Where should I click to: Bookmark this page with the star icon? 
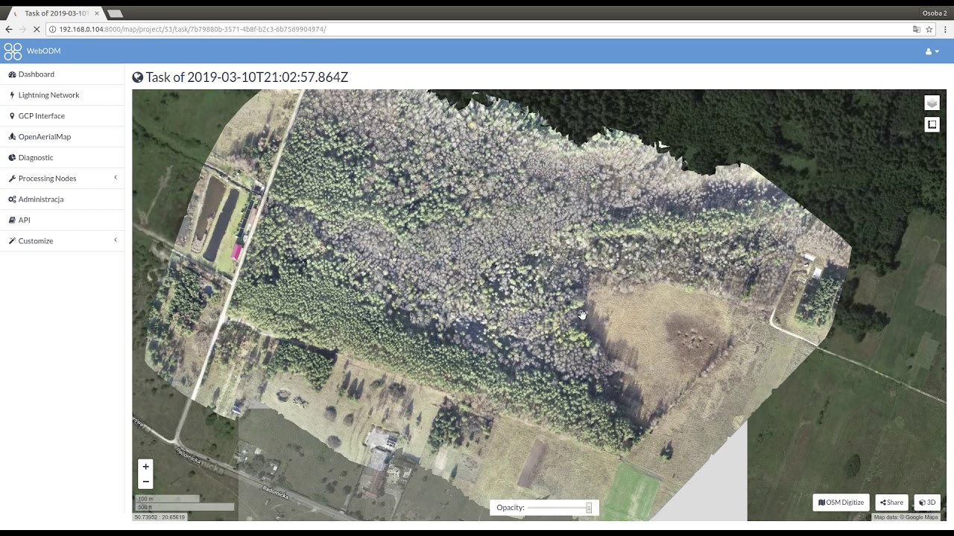tap(929, 29)
